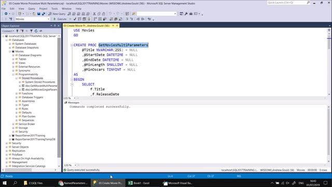332x187 pixels.
Task: Click the Parse checkmark icon next to Execute
Action: pyautogui.click(x=75, y=19)
